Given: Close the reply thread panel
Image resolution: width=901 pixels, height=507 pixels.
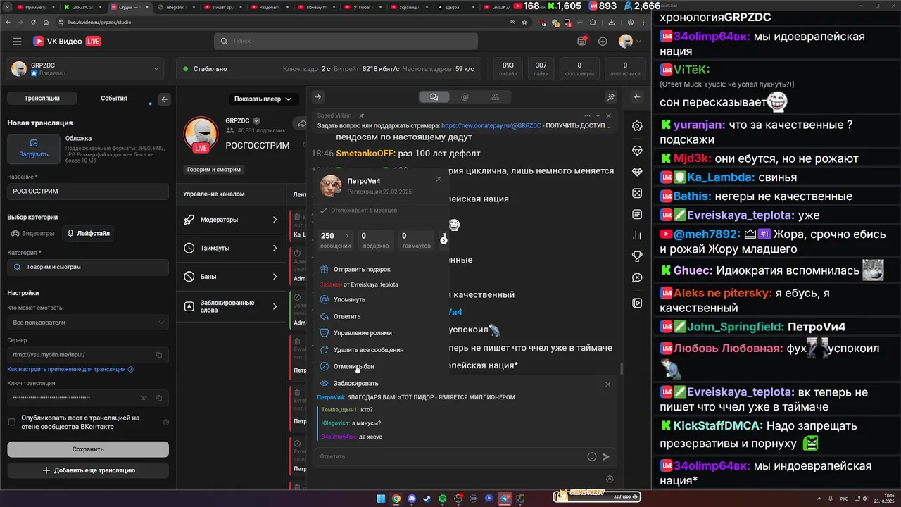Looking at the screenshot, I should [607, 384].
